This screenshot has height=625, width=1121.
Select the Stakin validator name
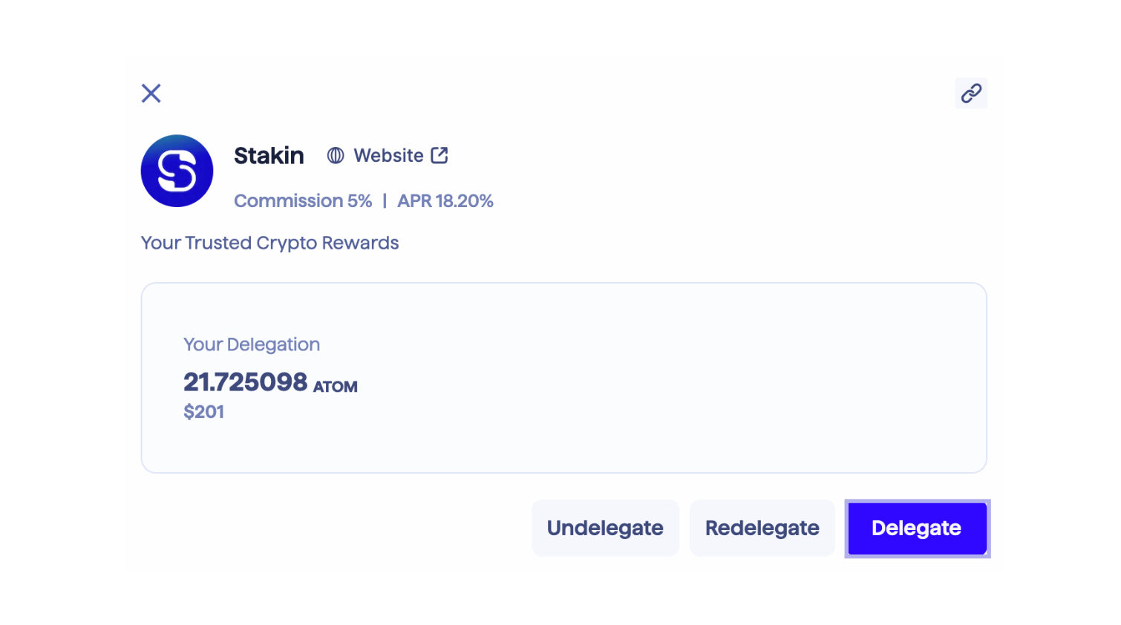[x=269, y=156]
